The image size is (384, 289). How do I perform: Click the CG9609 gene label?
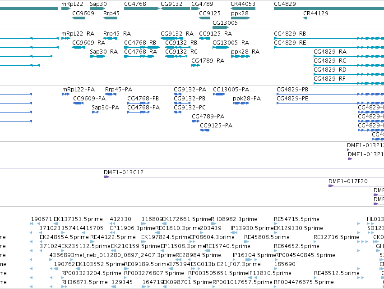[x=83, y=13]
